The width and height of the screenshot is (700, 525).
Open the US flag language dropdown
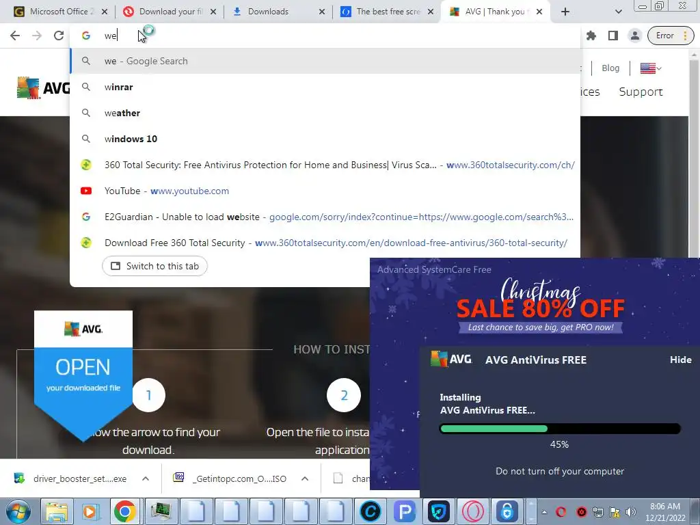pyautogui.click(x=651, y=68)
